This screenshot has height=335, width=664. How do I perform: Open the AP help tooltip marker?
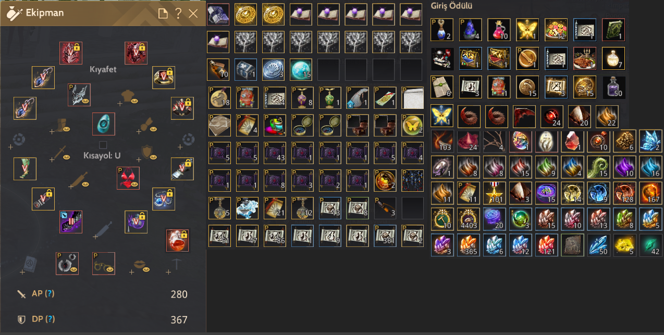coord(50,294)
